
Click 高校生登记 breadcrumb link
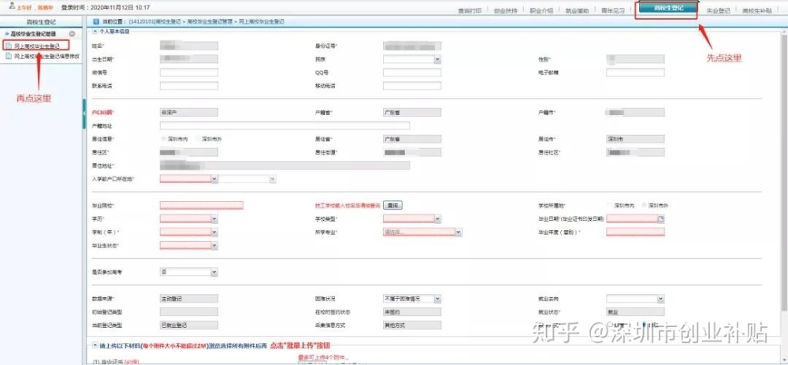[156, 22]
